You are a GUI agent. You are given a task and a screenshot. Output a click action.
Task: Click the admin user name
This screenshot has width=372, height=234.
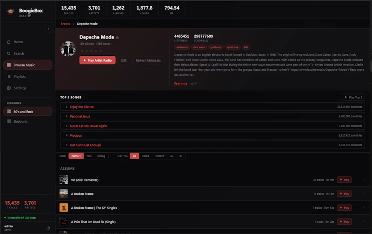tap(8, 226)
